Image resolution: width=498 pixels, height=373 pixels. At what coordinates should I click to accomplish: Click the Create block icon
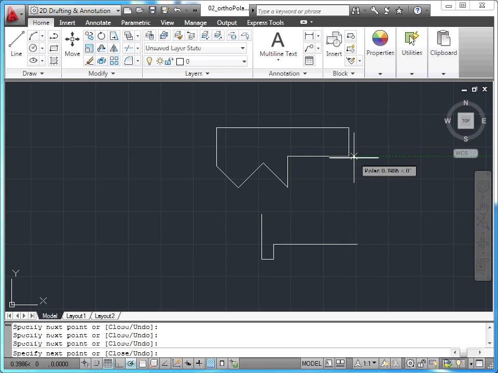click(351, 36)
